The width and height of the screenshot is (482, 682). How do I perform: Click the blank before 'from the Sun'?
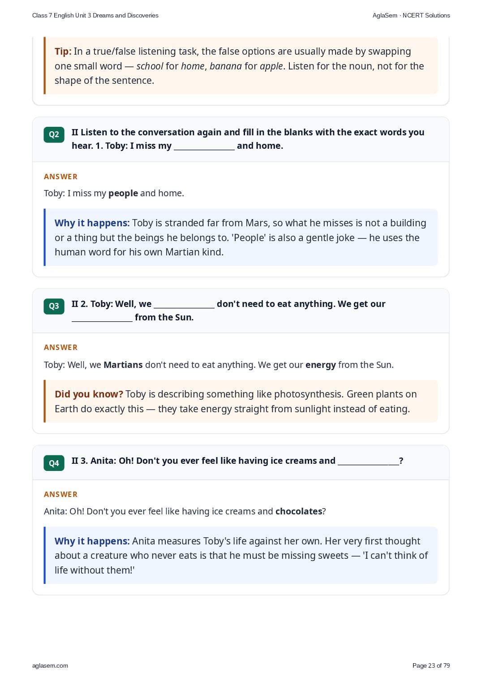pyautogui.click(x=102, y=318)
